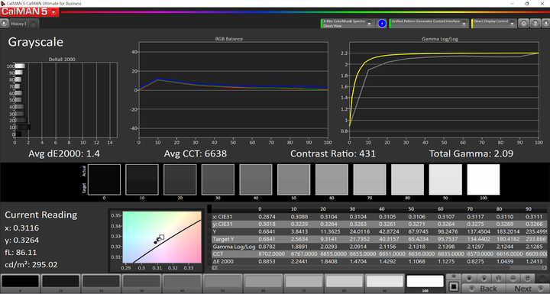Open the settings gear icon
The width and height of the screenshot is (550, 294).
523,24
